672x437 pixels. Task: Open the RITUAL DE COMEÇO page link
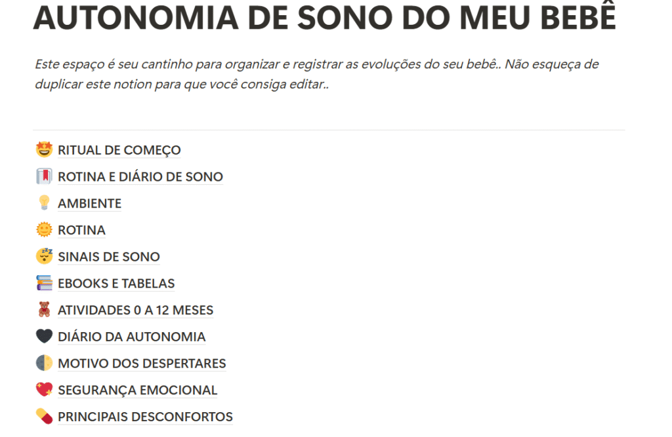(119, 150)
